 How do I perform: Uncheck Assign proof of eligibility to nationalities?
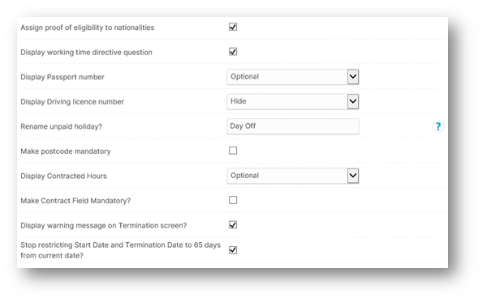pos(233,27)
